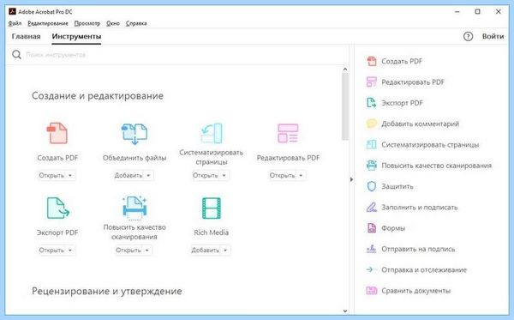Click Открыть button under Экспорт PDF
The height and width of the screenshot is (320, 514).
(x=51, y=251)
